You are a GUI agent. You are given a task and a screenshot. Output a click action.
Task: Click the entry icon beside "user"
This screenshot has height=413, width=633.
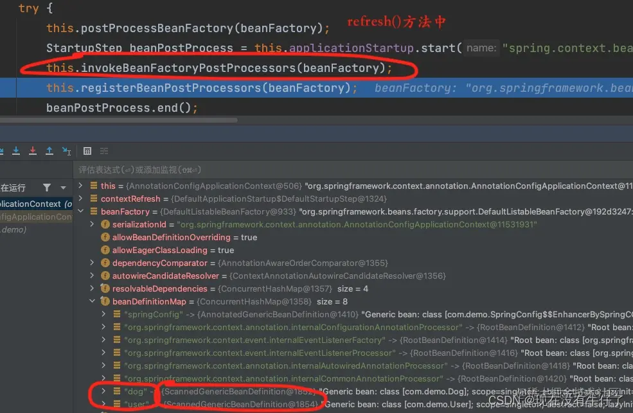click(117, 404)
